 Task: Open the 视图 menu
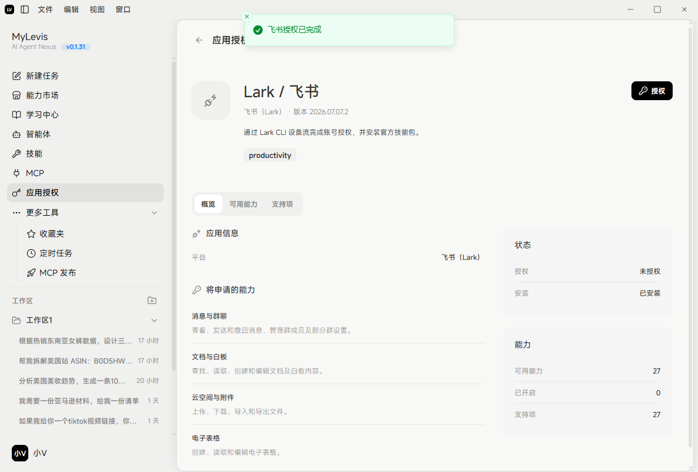[x=97, y=9]
